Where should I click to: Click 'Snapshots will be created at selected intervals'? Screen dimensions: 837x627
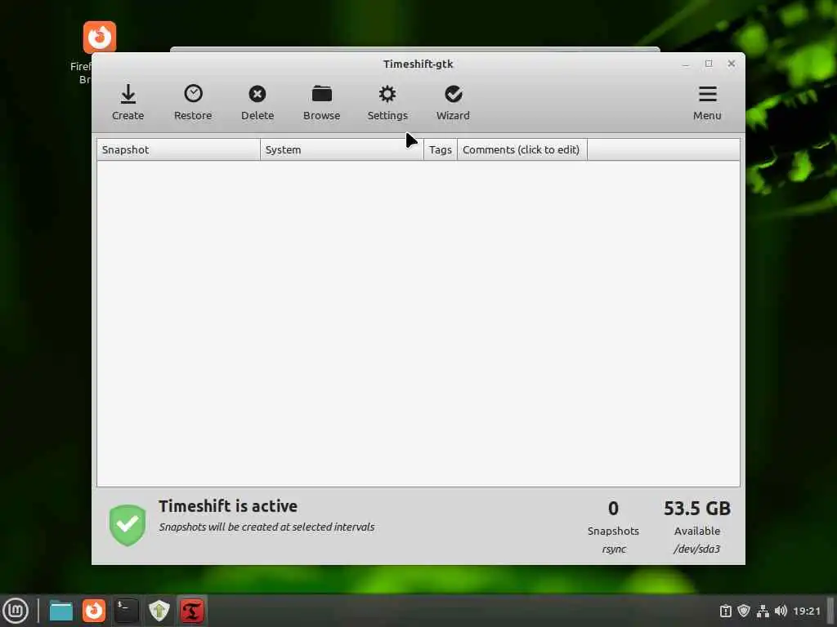click(266, 527)
